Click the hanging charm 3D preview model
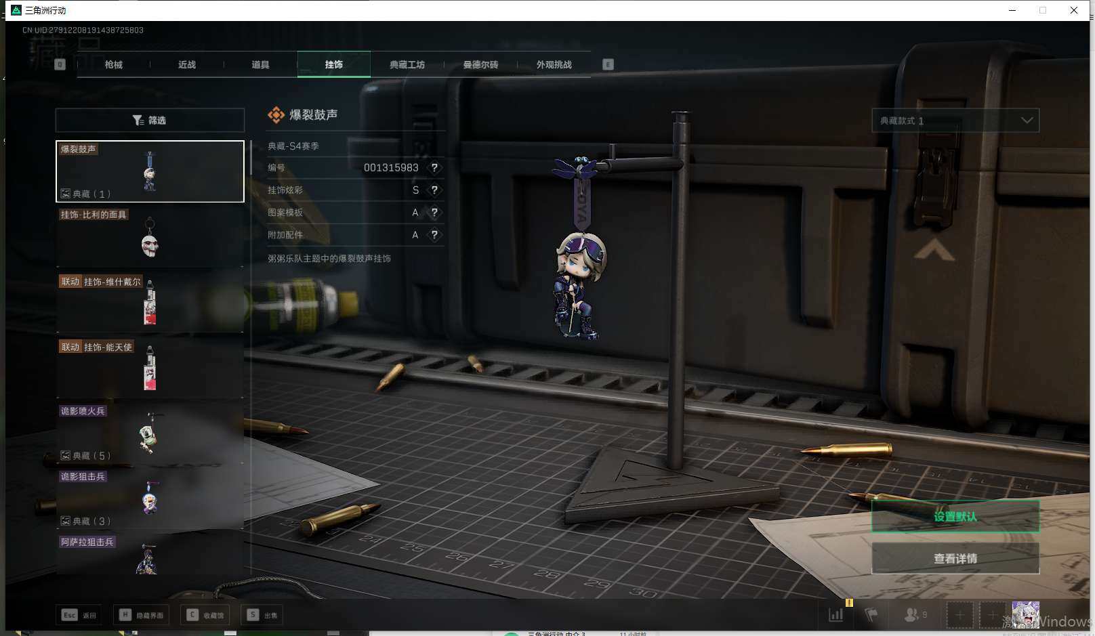1095x636 pixels. (x=578, y=247)
